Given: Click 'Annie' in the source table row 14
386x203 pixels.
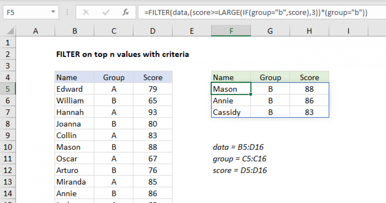Looking at the screenshot, I should pyautogui.click(x=75, y=193).
